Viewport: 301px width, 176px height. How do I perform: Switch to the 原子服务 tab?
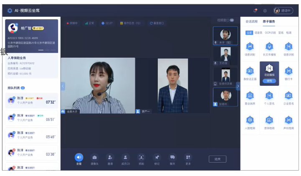[x=269, y=21]
